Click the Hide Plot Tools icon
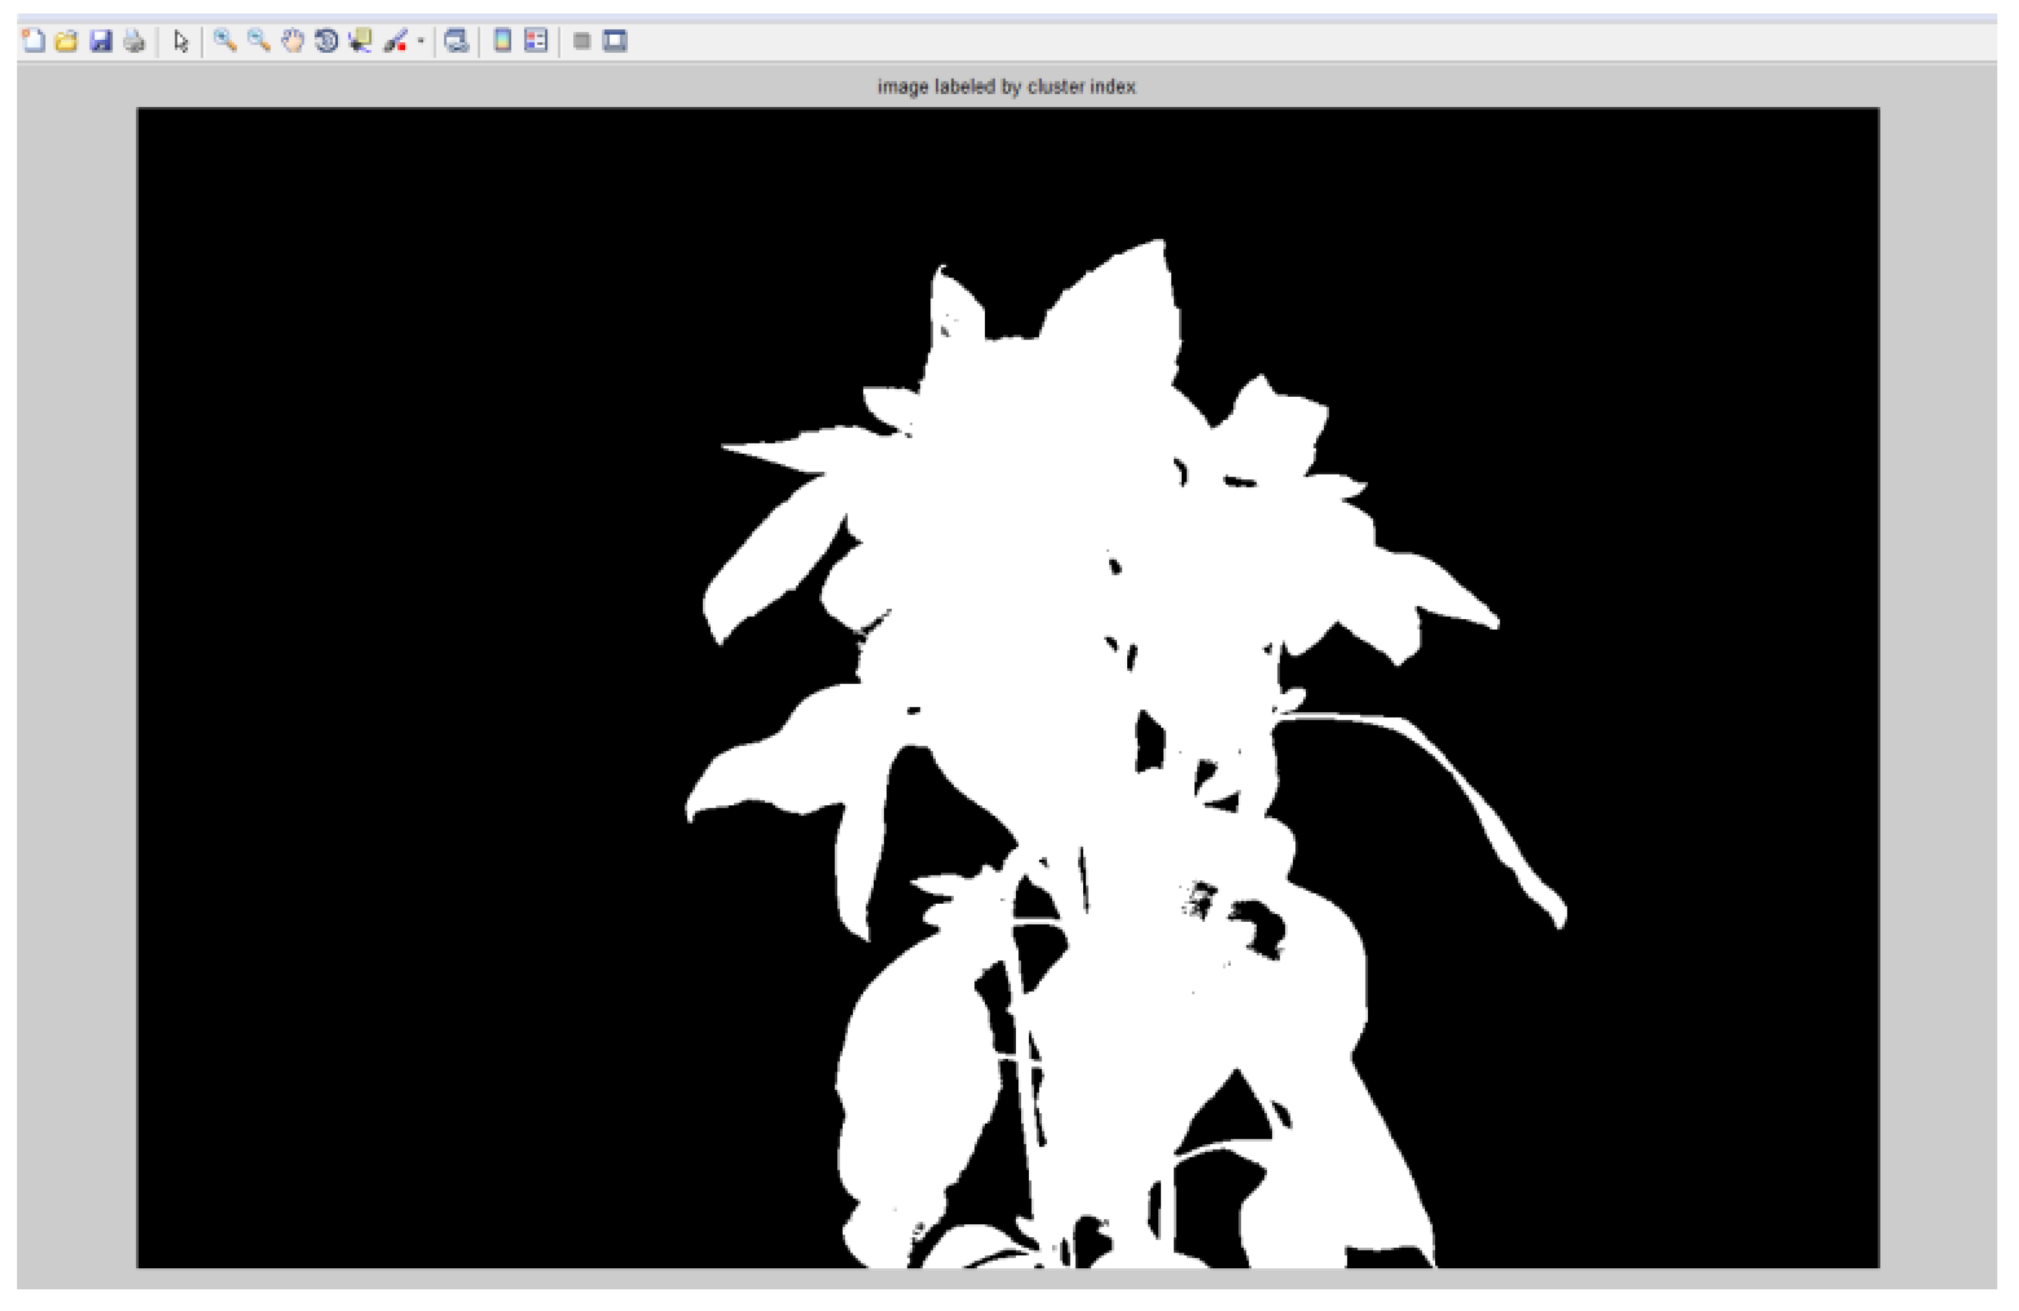 (582, 41)
